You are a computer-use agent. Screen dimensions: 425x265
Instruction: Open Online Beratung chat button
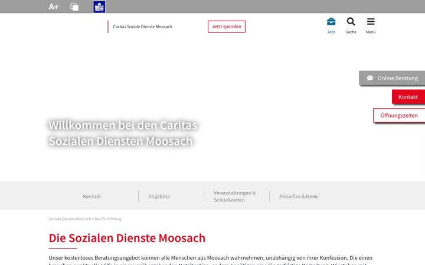point(392,78)
